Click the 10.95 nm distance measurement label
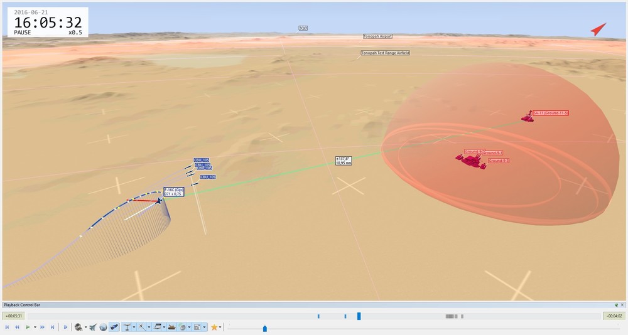 point(344,161)
